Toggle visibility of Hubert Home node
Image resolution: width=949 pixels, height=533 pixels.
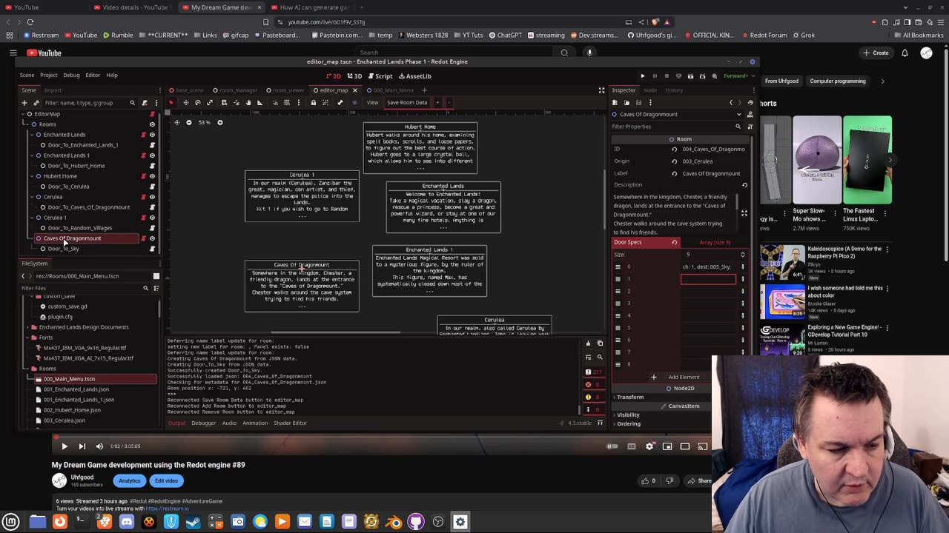pos(153,176)
